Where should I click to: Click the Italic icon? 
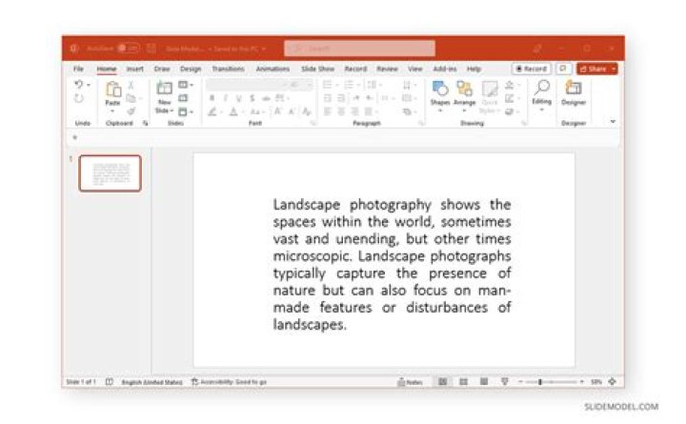point(225,98)
